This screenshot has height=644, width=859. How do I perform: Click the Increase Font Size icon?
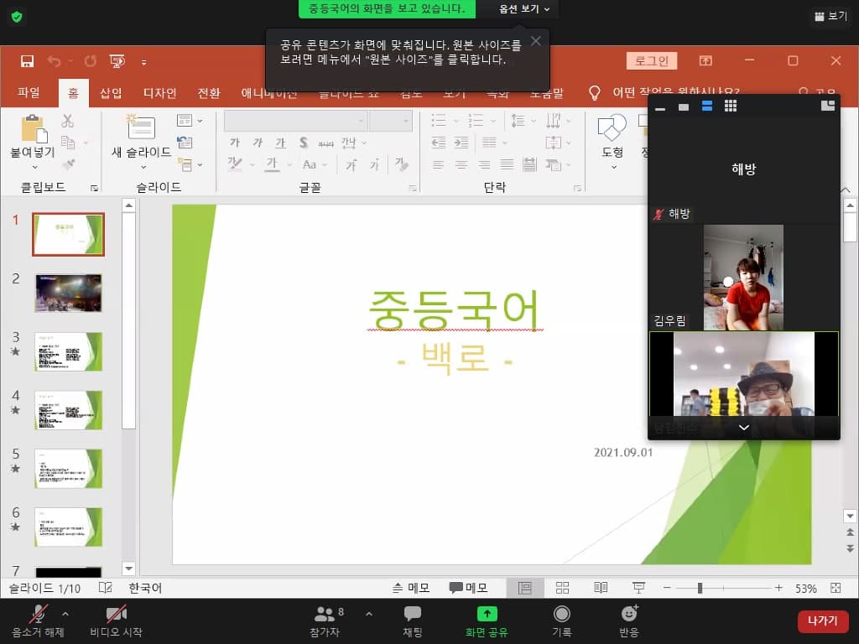tap(351, 164)
